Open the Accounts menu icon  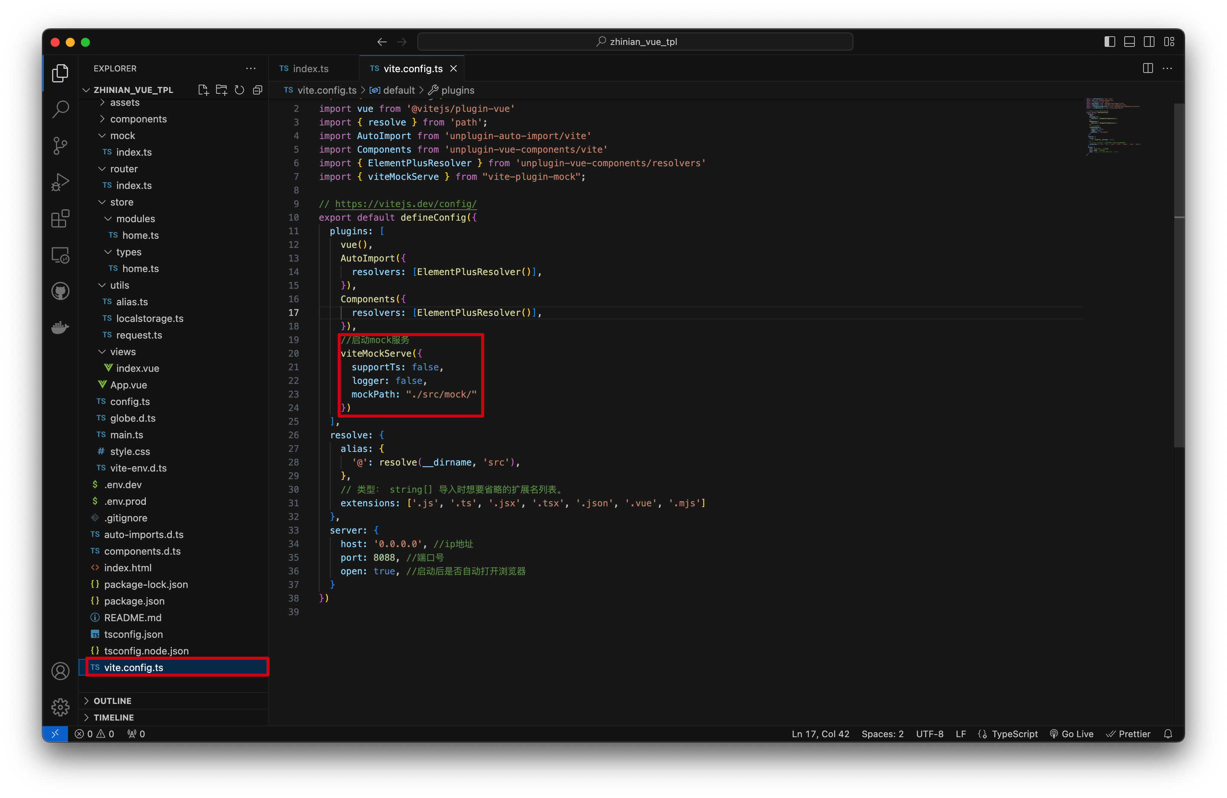pos(60,671)
